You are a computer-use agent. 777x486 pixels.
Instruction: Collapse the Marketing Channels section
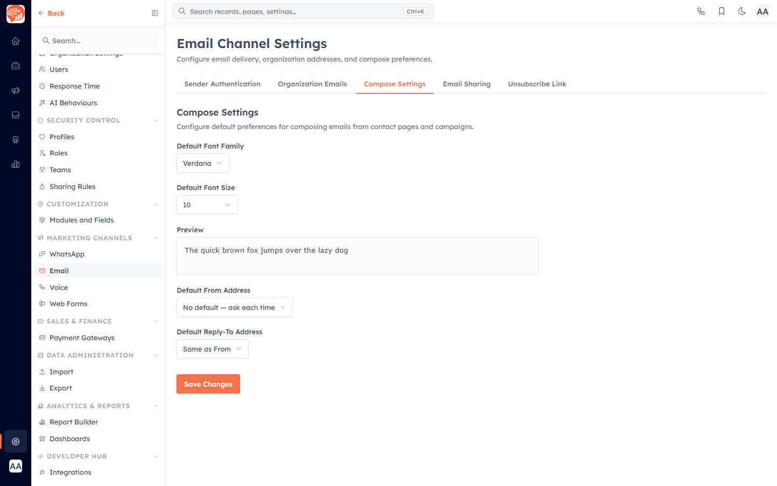pyautogui.click(x=98, y=238)
